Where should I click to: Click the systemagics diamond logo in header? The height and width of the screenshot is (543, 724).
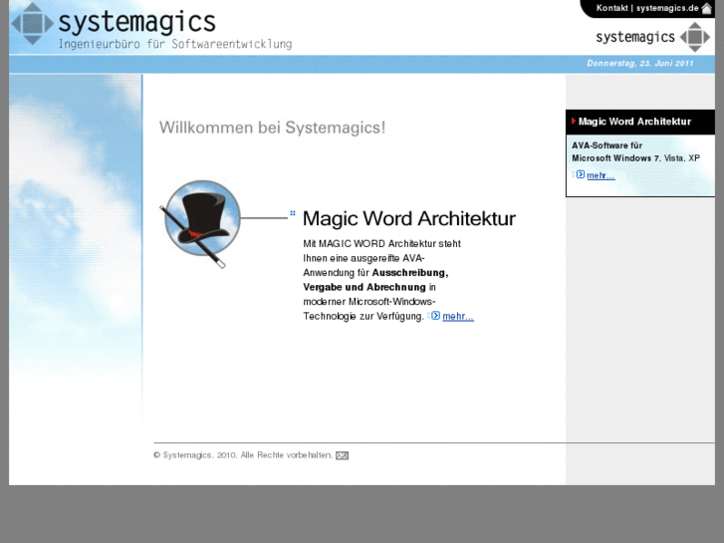click(x=32, y=24)
